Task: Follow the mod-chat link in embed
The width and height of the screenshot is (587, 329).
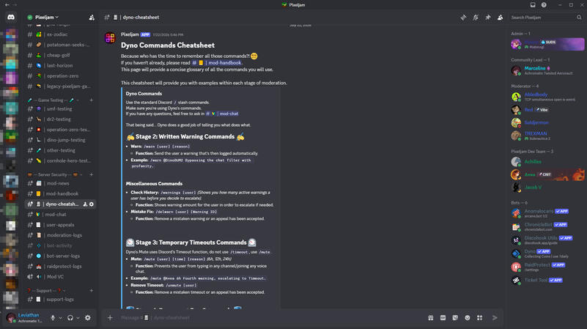Action: pos(222,114)
